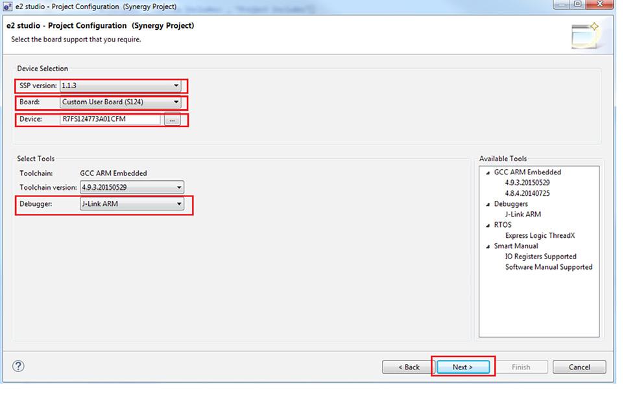624x394 pixels.
Task: Click the greyed-out Finish button
Action: point(521,367)
